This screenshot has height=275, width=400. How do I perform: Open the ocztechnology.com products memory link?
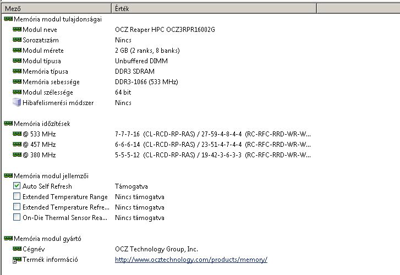191,260
